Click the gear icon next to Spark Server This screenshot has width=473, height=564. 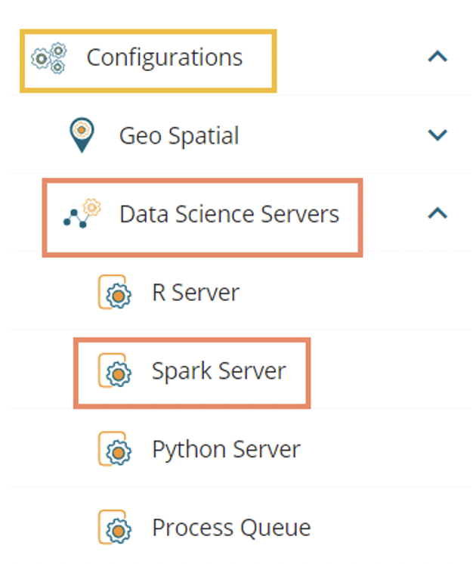115,371
